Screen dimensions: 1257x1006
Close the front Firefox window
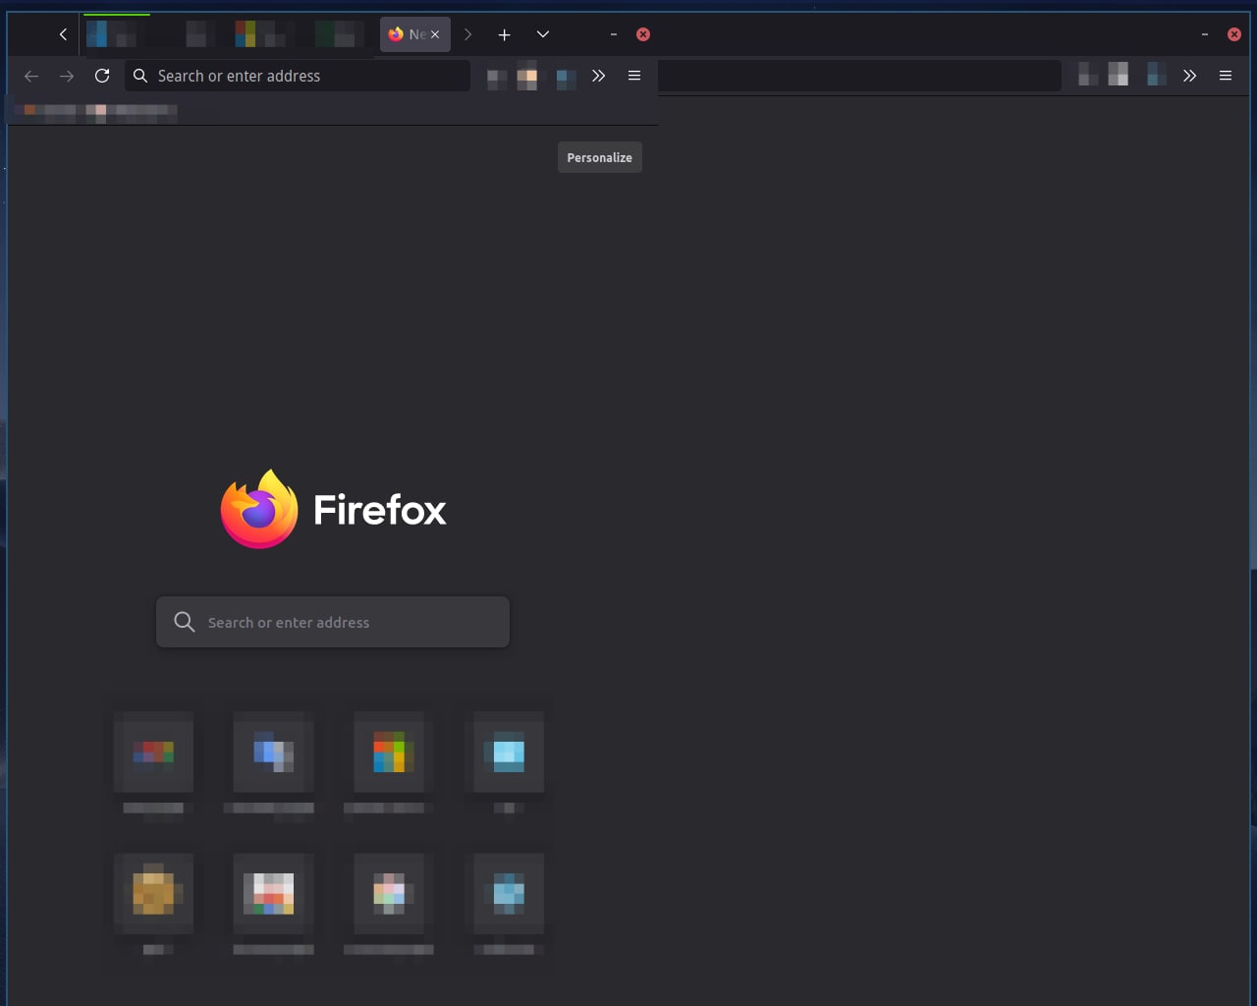[643, 34]
